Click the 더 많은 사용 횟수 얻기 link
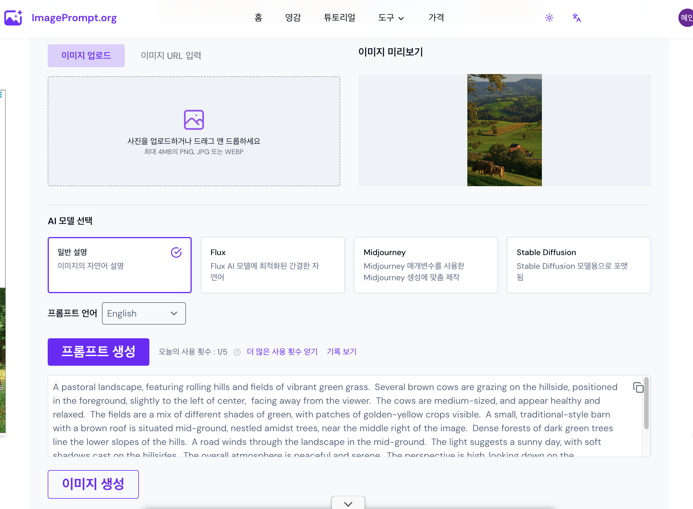The image size is (693, 509). [282, 351]
